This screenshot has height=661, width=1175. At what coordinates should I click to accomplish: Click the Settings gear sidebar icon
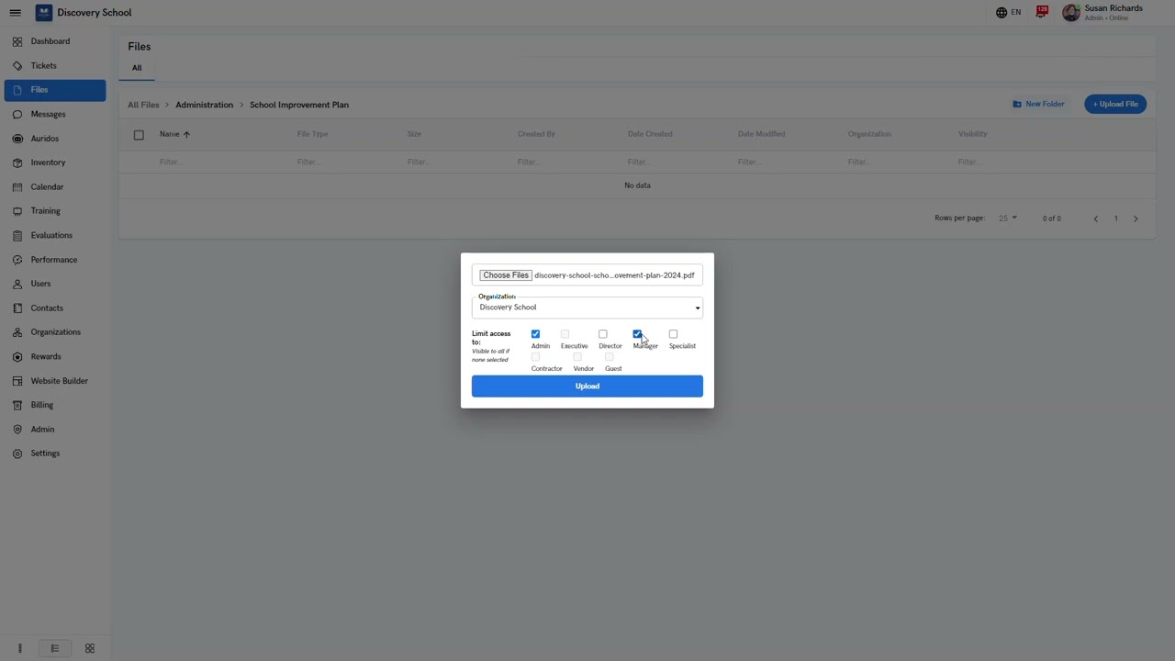[x=17, y=454]
